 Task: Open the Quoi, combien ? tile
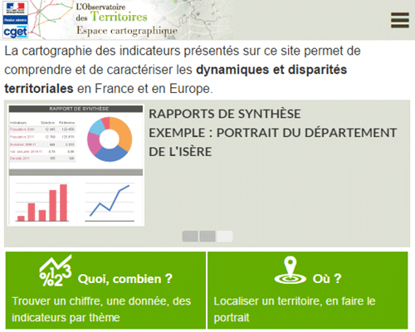point(105,290)
